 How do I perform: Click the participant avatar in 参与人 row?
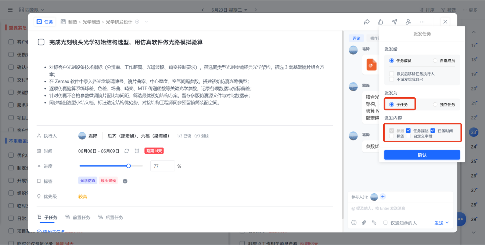(374, 197)
